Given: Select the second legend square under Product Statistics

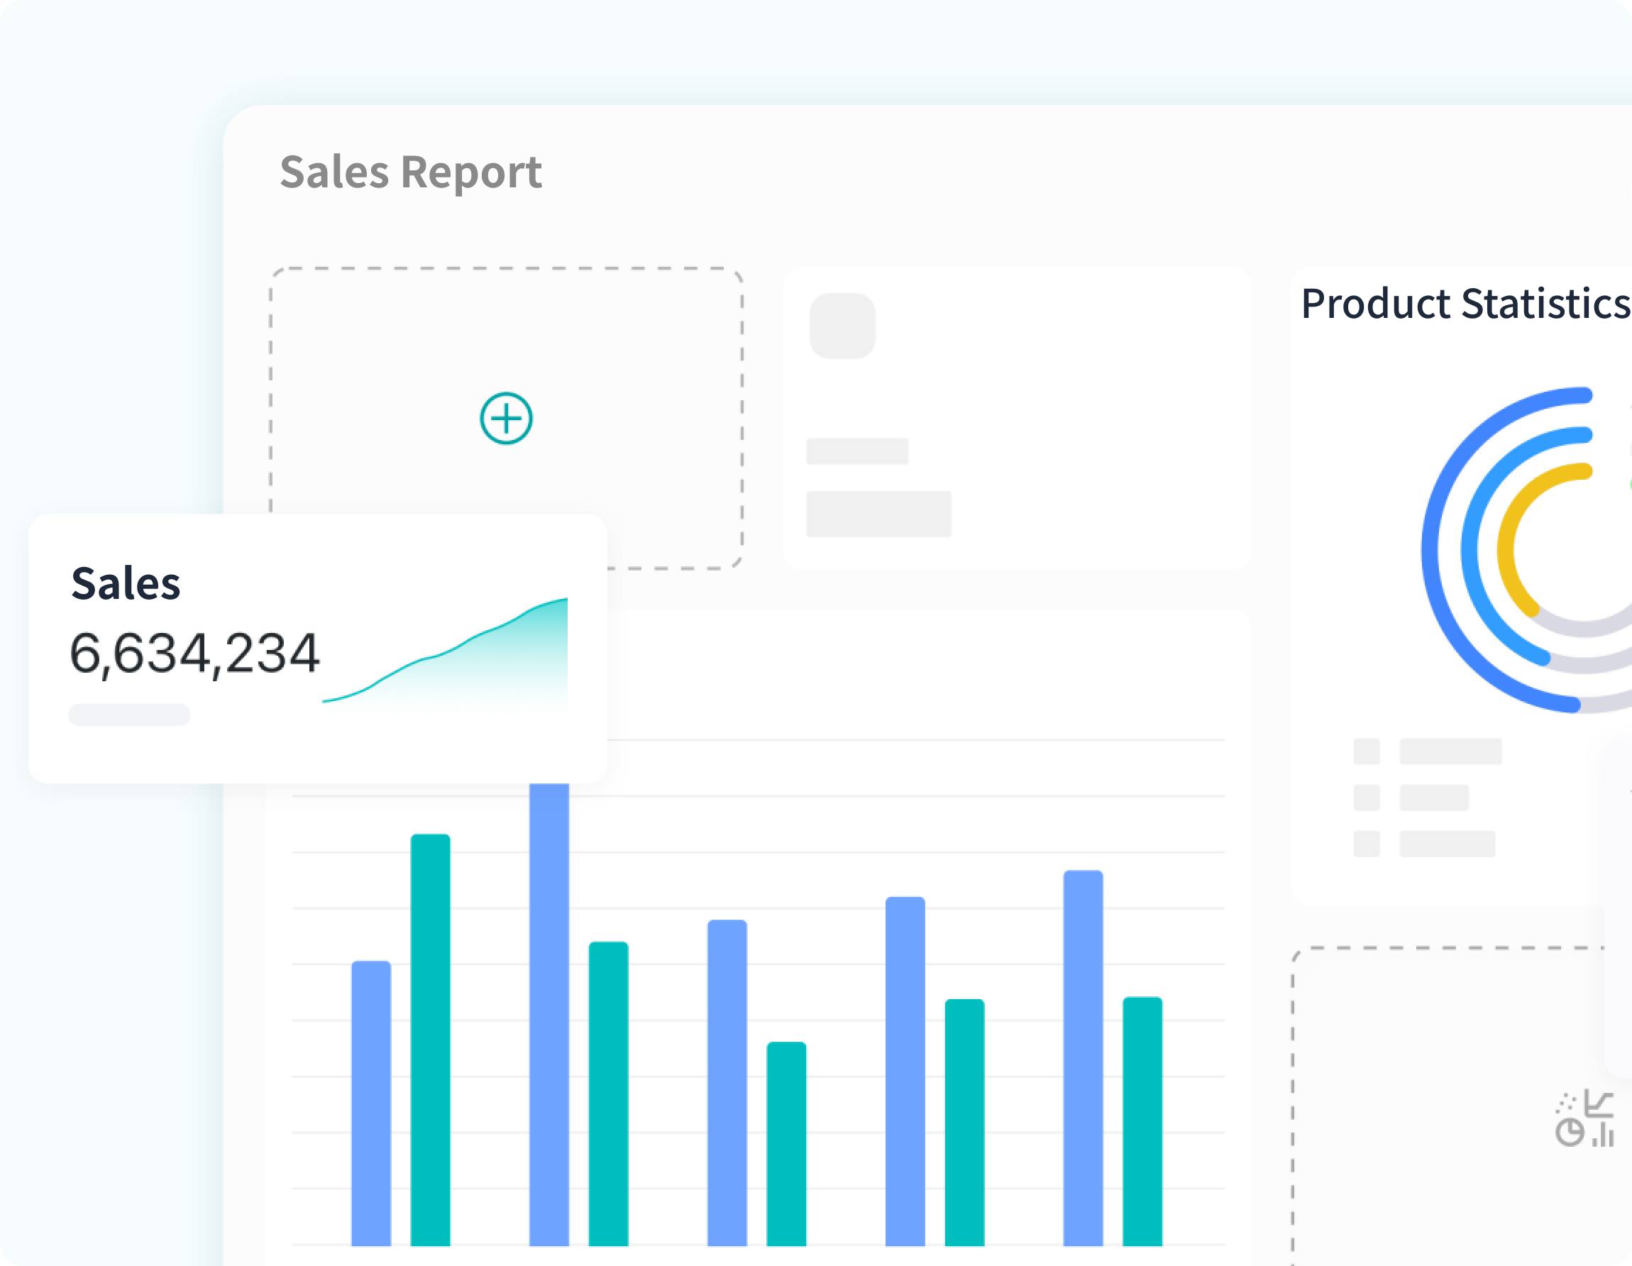Looking at the screenshot, I should (x=1367, y=798).
